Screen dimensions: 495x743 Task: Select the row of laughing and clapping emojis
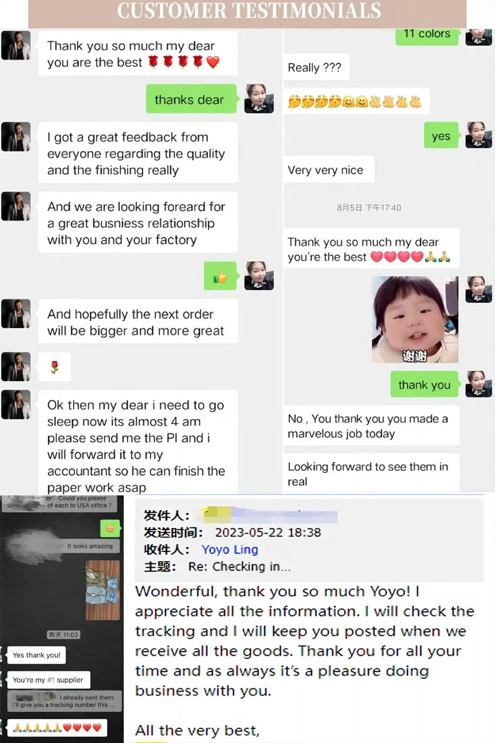[356, 102]
